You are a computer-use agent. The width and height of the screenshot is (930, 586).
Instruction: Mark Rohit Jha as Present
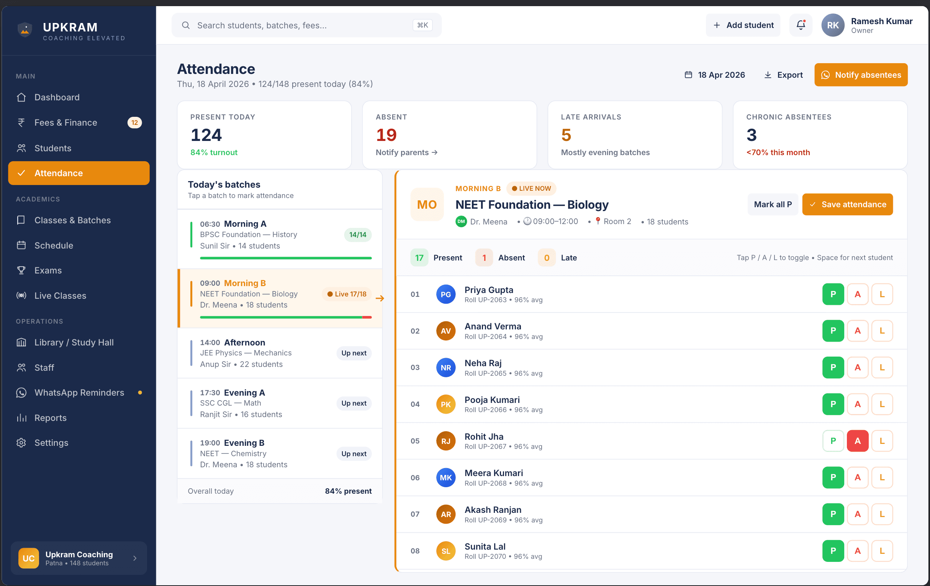833,441
